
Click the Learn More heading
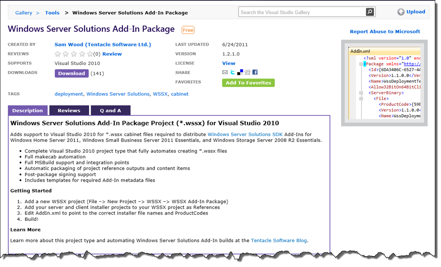tap(25, 230)
